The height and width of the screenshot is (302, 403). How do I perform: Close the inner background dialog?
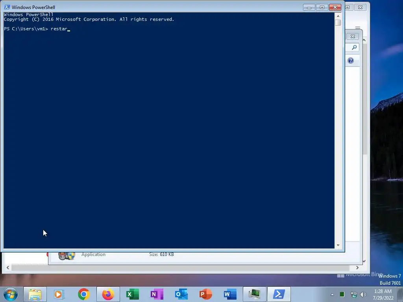pyautogui.click(x=353, y=37)
